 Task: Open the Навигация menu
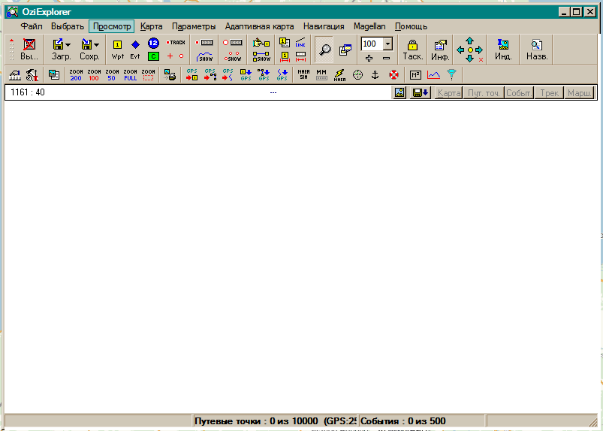(324, 26)
